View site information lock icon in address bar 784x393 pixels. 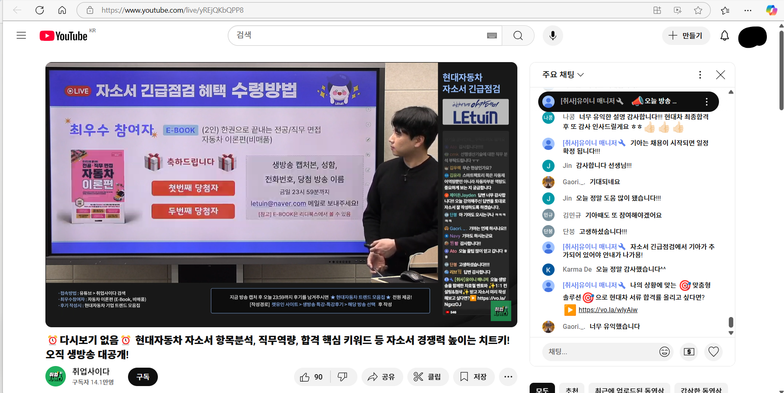[90, 10]
